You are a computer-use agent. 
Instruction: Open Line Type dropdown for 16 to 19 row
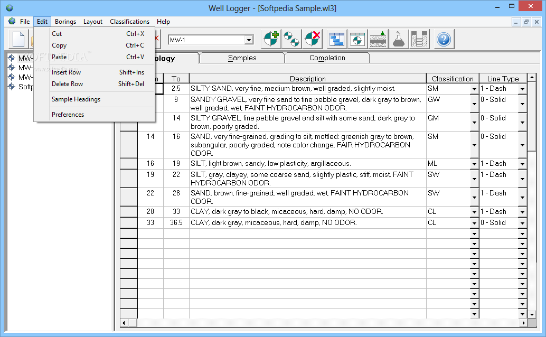[x=522, y=164]
